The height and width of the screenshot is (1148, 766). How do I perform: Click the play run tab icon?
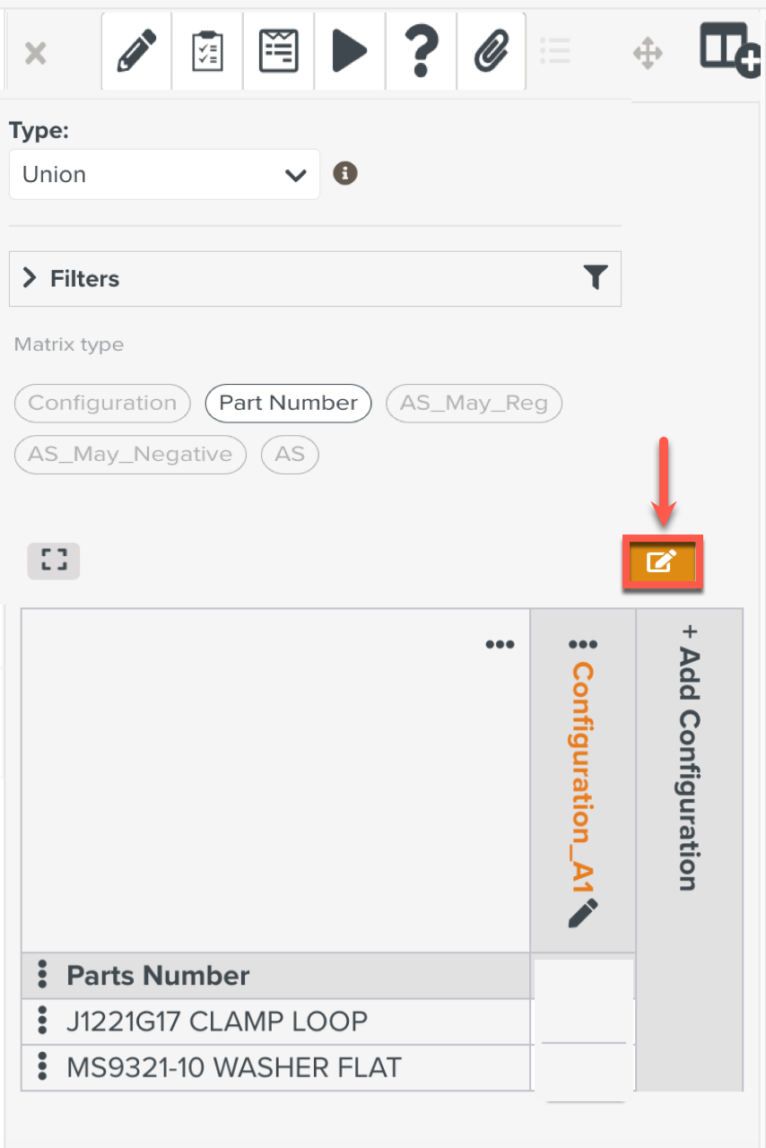point(349,52)
